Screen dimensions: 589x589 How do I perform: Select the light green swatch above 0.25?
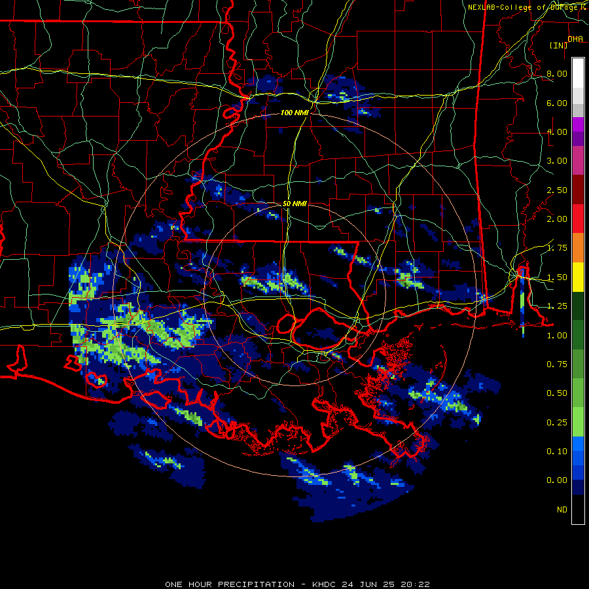[578, 422]
